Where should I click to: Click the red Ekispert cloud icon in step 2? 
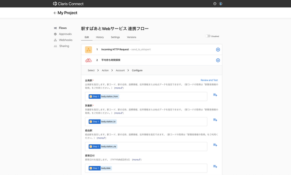(89, 60)
